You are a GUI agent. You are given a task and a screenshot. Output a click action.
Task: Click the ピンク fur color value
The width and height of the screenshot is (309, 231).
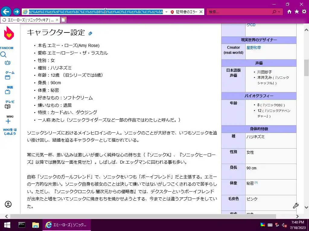click(x=252, y=199)
